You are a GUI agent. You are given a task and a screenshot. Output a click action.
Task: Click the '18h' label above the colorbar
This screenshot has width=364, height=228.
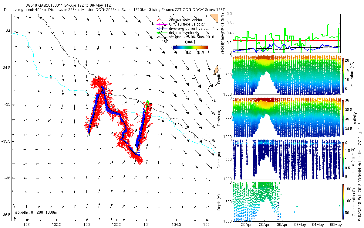tap(165, 41)
